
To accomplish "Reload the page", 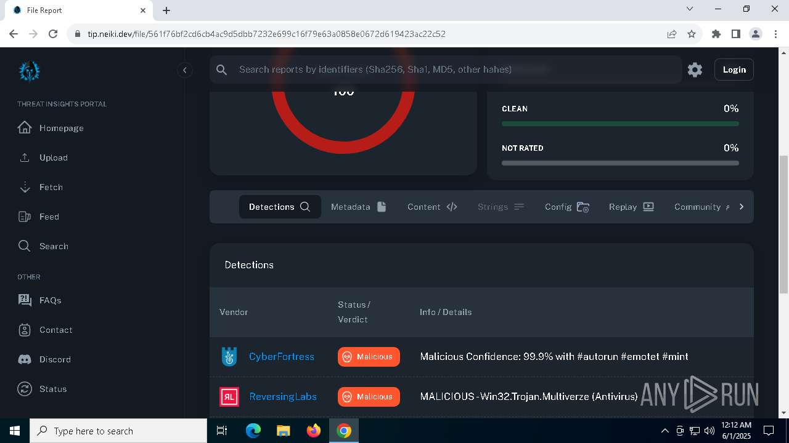I will [53, 34].
